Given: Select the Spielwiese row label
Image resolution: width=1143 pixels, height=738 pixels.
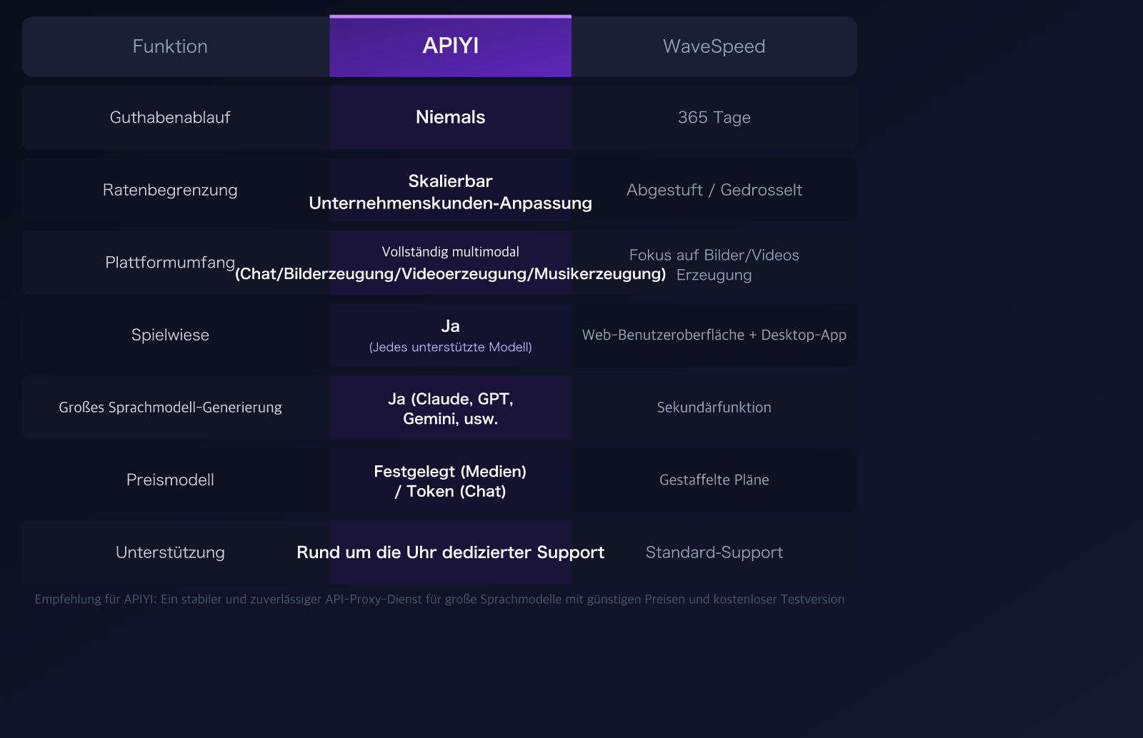Looking at the screenshot, I should coord(170,335).
